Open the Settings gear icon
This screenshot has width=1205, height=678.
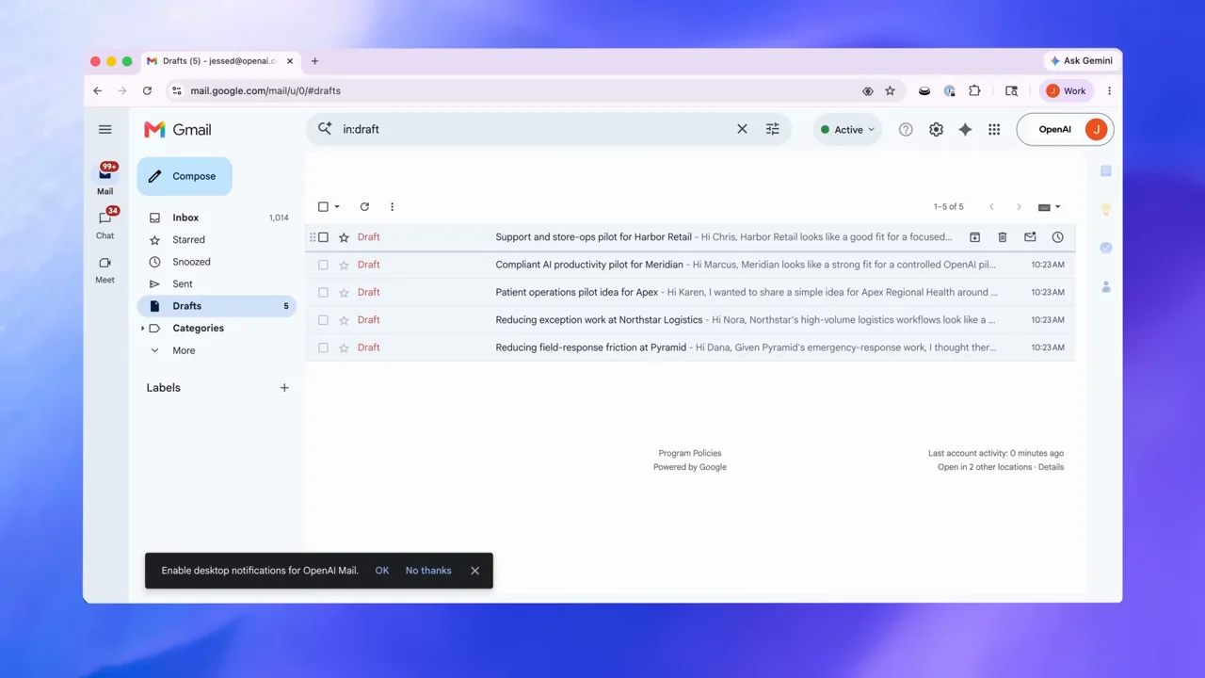[x=936, y=130]
